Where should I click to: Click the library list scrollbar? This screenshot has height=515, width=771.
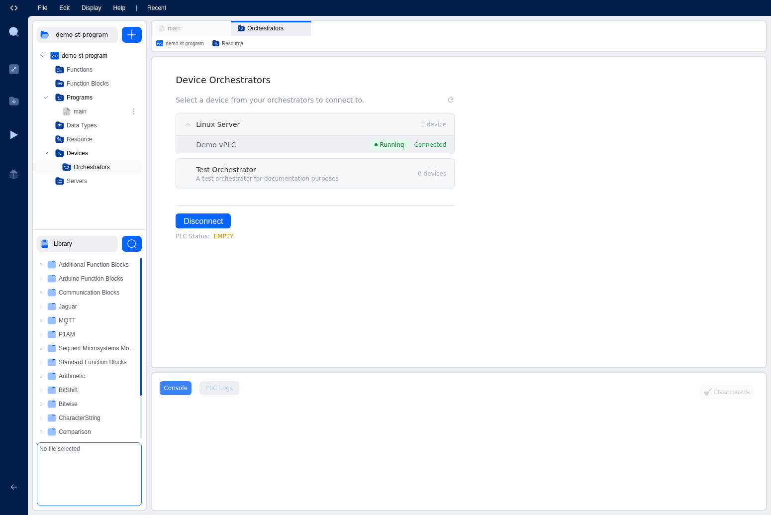click(x=141, y=326)
